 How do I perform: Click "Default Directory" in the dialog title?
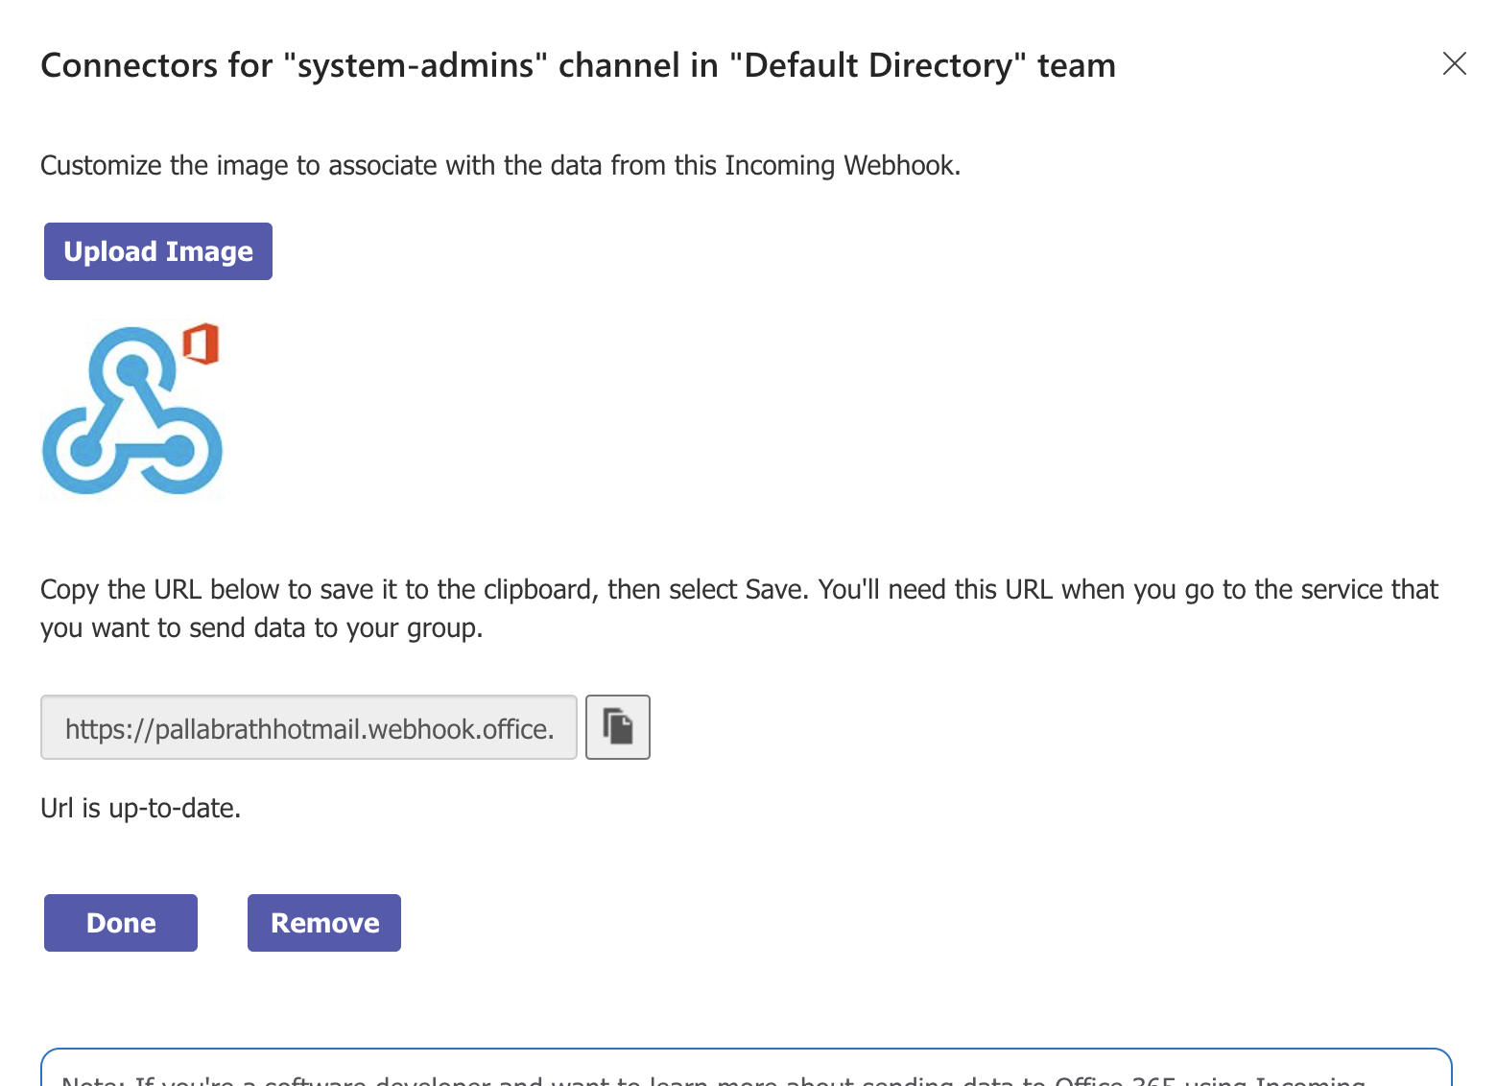(878, 65)
